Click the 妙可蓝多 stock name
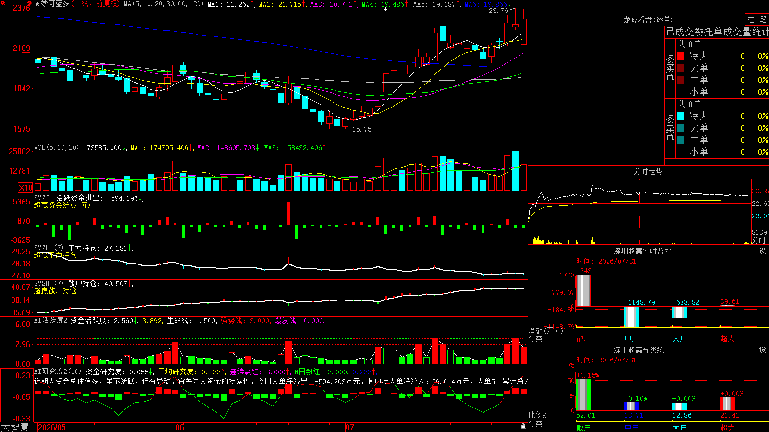The height and width of the screenshot is (432, 769). click(55, 4)
